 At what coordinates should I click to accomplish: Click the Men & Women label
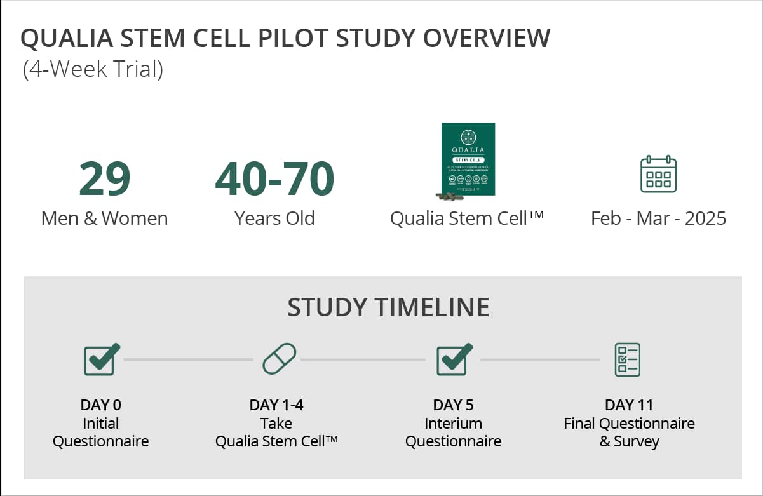click(x=104, y=218)
